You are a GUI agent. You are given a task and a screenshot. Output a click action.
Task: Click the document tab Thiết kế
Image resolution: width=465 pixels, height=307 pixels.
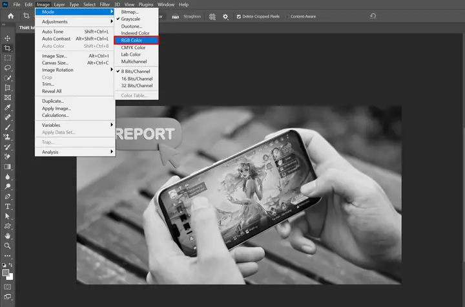click(26, 28)
